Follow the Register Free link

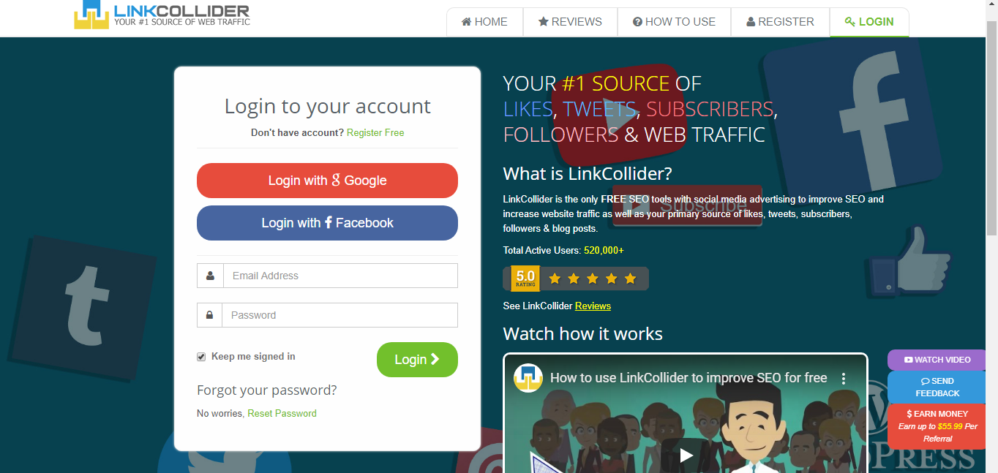click(375, 132)
